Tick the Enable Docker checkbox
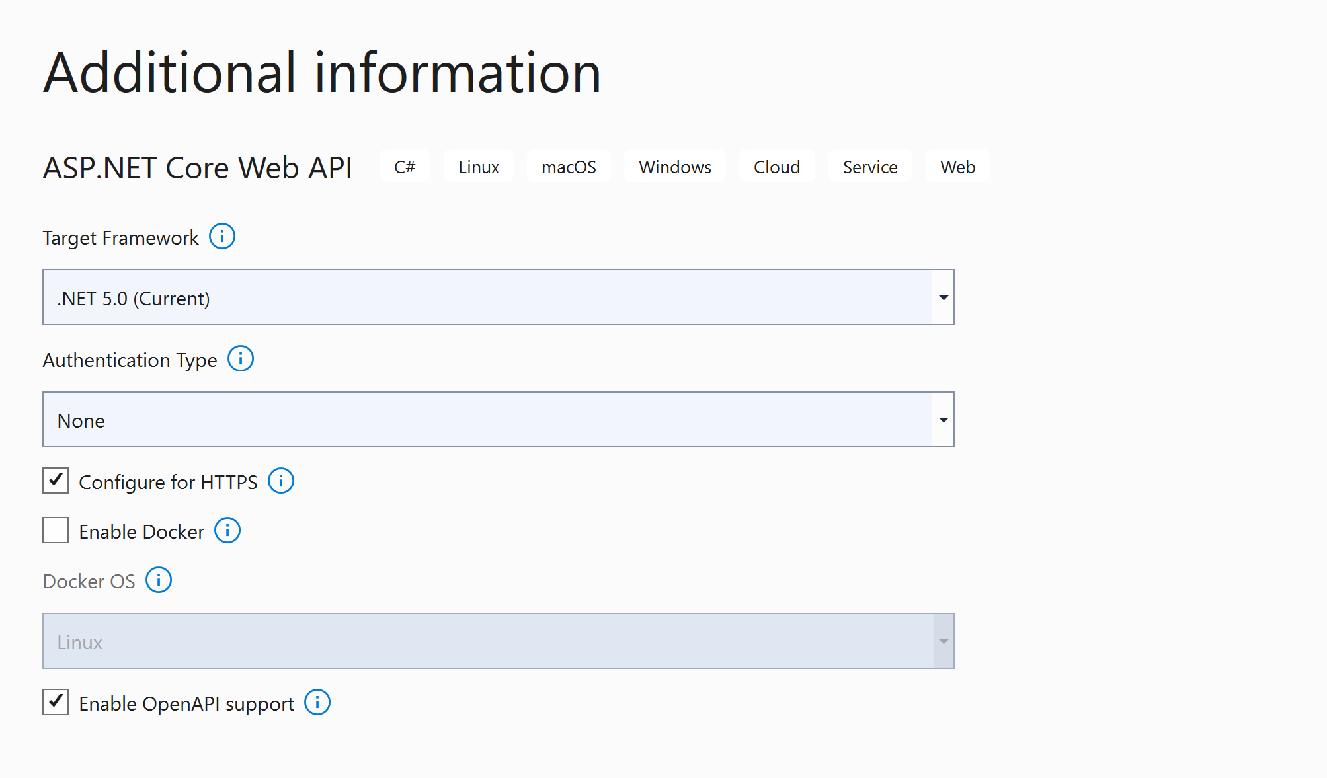The height and width of the screenshot is (778, 1327). pos(56,530)
